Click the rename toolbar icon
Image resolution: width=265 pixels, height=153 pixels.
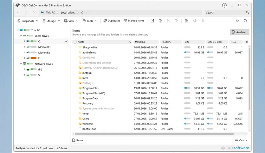coord(195,21)
